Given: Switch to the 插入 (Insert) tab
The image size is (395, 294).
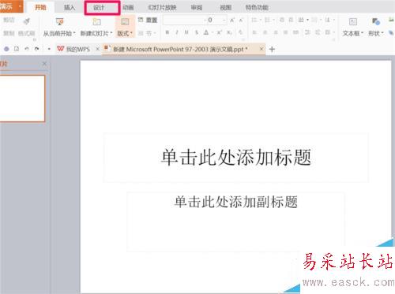Looking at the screenshot, I should pos(70,8).
